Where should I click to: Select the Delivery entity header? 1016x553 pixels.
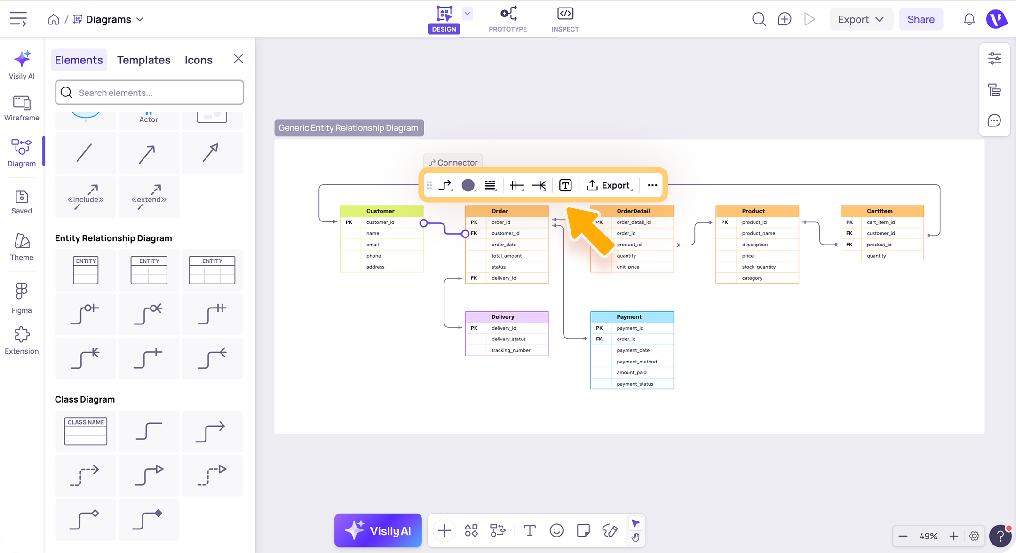[507, 317]
